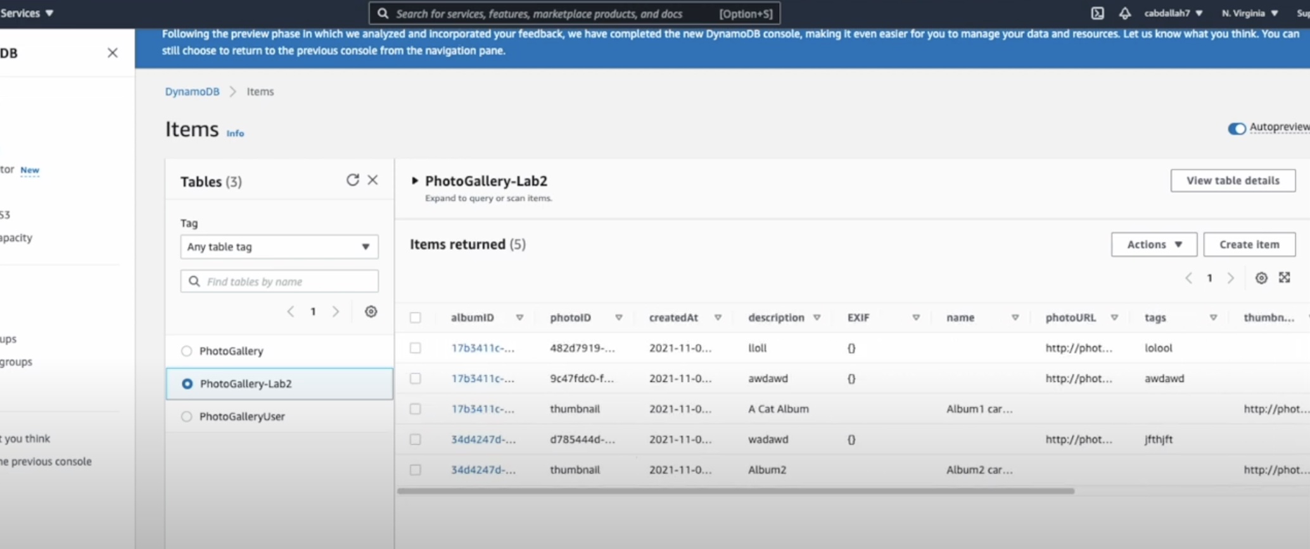Open albumID link in wadawd row
This screenshot has height=549, width=1310.
(x=483, y=439)
